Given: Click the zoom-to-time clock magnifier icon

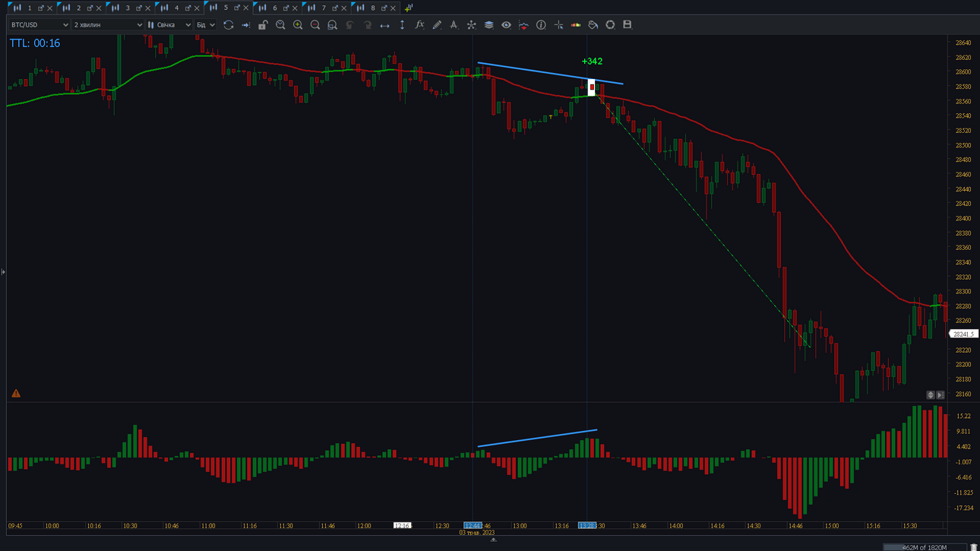Looking at the screenshot, I should tap(280, 25).
